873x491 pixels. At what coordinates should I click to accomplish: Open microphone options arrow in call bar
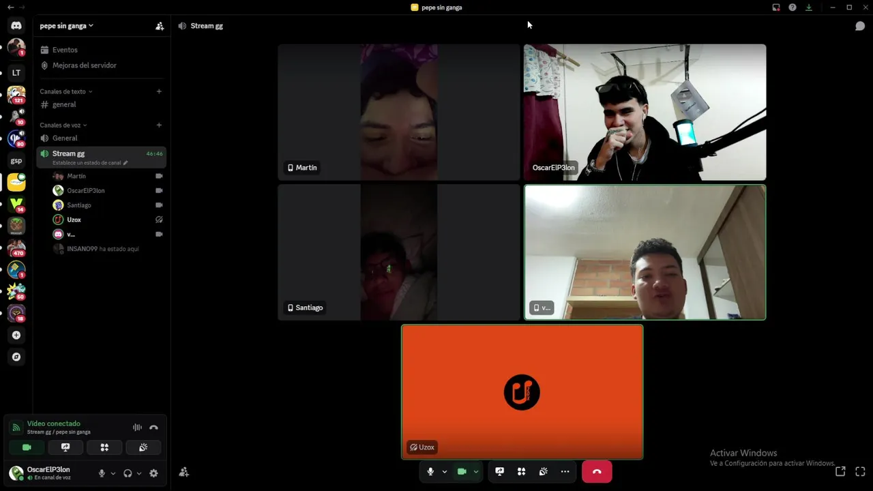tap(445, 471)
